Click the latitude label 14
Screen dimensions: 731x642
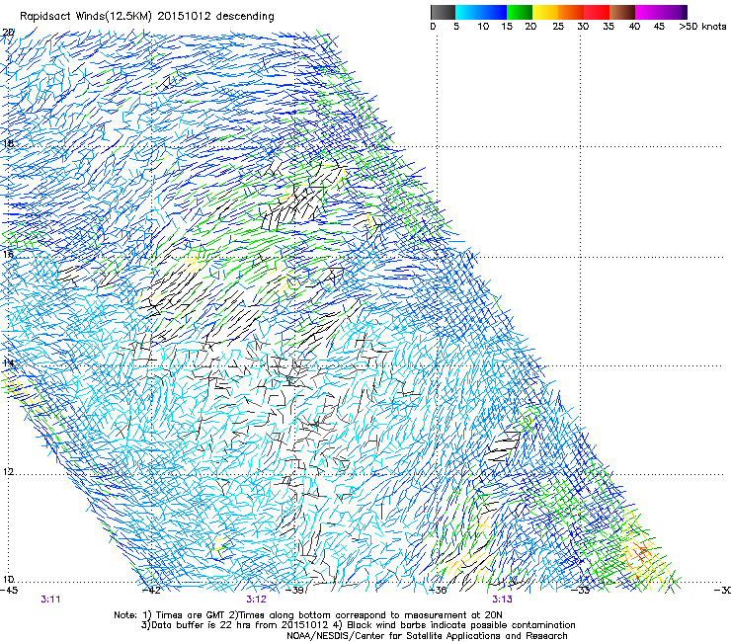tap(8, 362)
